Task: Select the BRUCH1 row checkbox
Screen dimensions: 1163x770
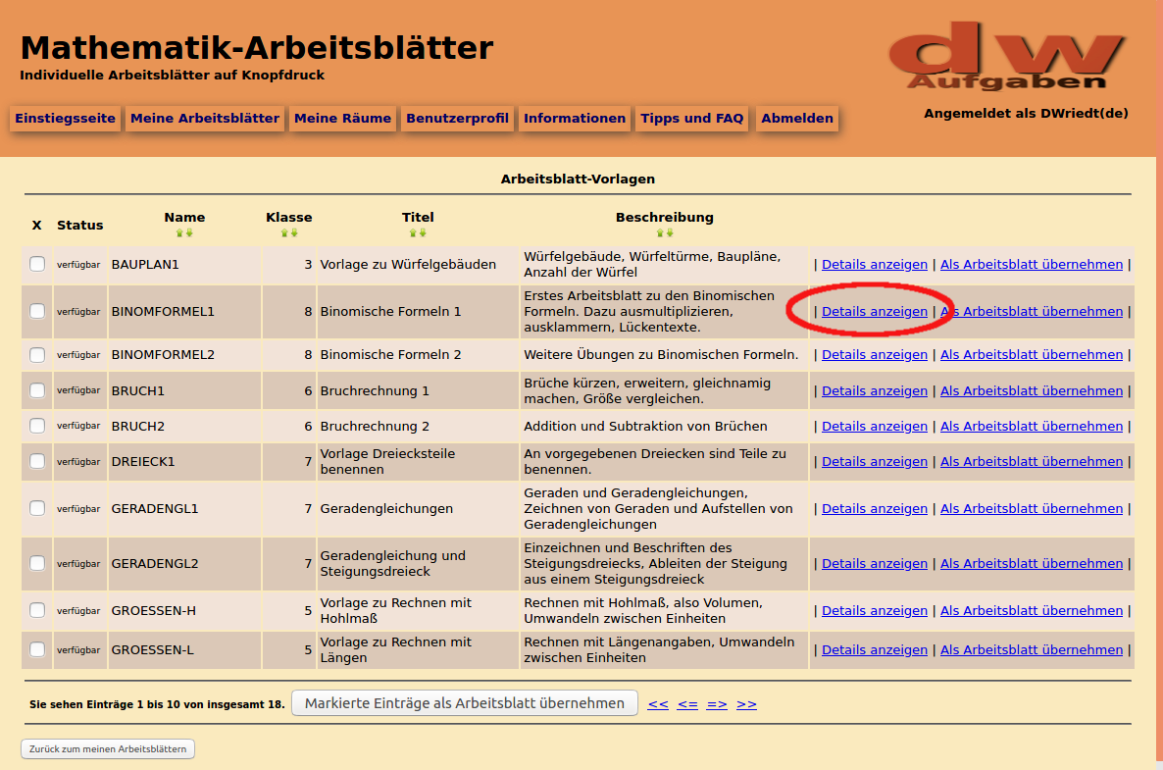Action: pos(37,390)
